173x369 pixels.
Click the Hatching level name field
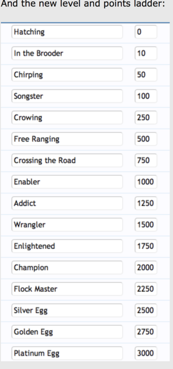67,32
